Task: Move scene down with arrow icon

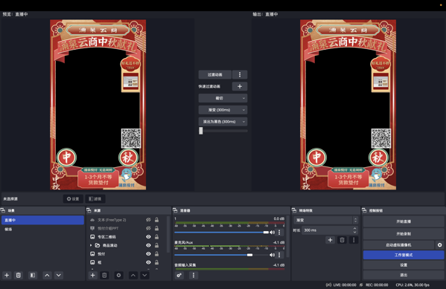Action: coord(59,275)
